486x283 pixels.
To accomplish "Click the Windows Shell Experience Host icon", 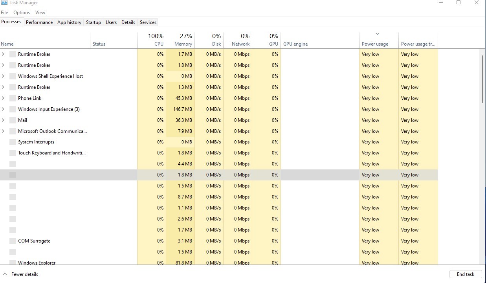I will pyautogui.click(x=12, y=76).
